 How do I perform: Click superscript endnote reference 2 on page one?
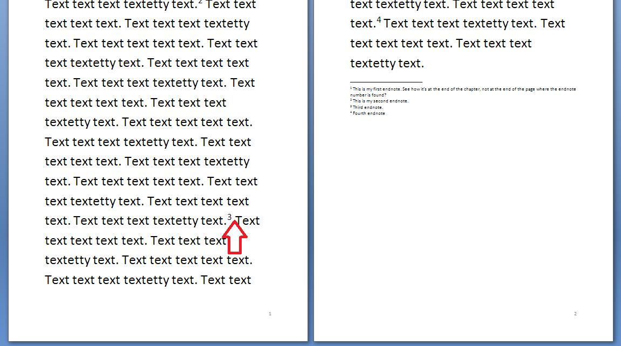(x=200, y=2)
